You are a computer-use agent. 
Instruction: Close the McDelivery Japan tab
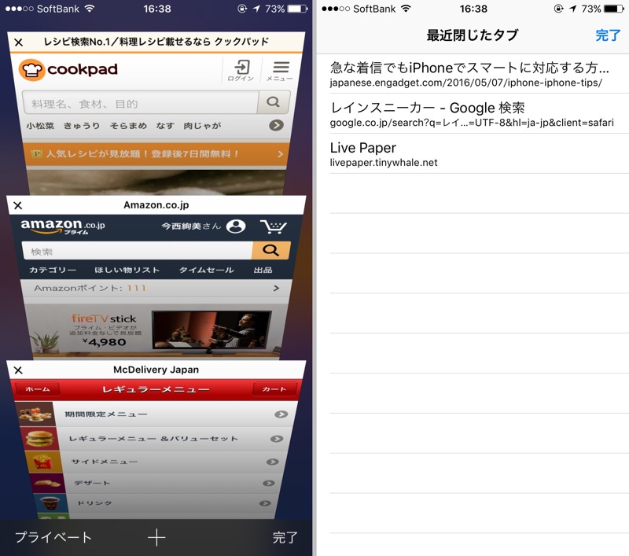tap(18, 370)
